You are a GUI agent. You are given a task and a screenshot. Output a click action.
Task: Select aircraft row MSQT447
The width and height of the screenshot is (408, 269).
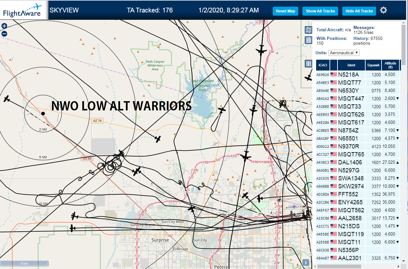pos(358,99)
